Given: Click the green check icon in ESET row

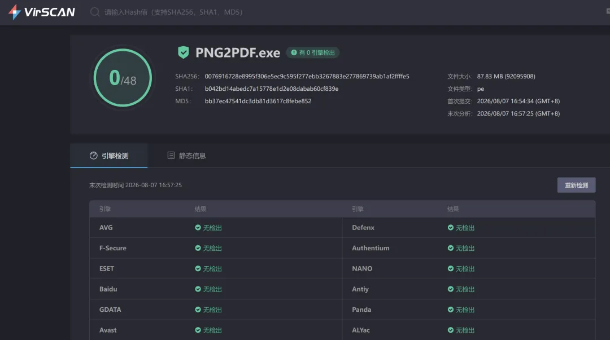Looking at the screenshot, I should point(198,268).
